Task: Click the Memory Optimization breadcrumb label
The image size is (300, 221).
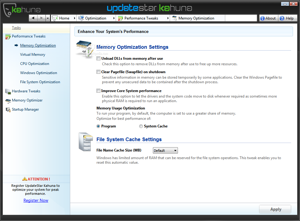Action: pos(196,18)
